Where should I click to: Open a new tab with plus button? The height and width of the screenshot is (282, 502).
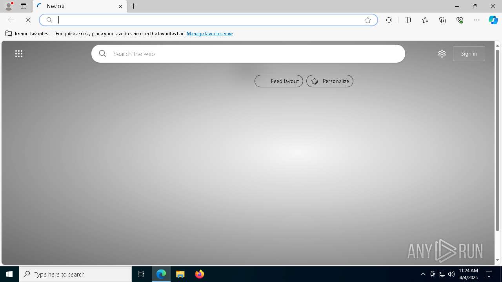(x=134, y=6)
